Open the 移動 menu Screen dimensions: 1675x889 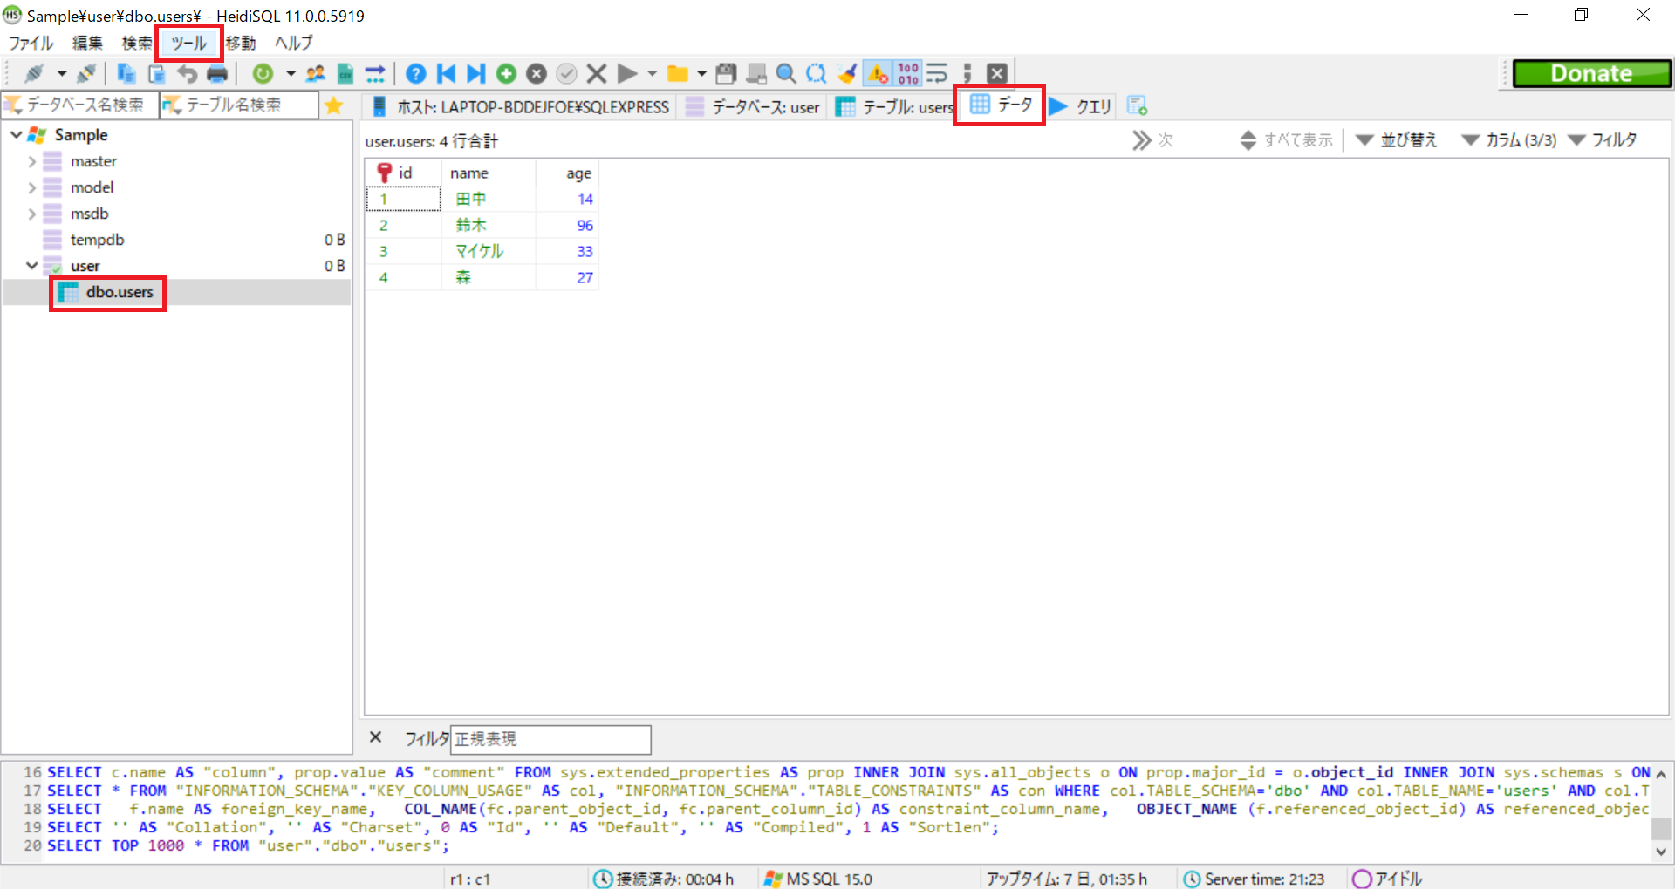point(241,43)
